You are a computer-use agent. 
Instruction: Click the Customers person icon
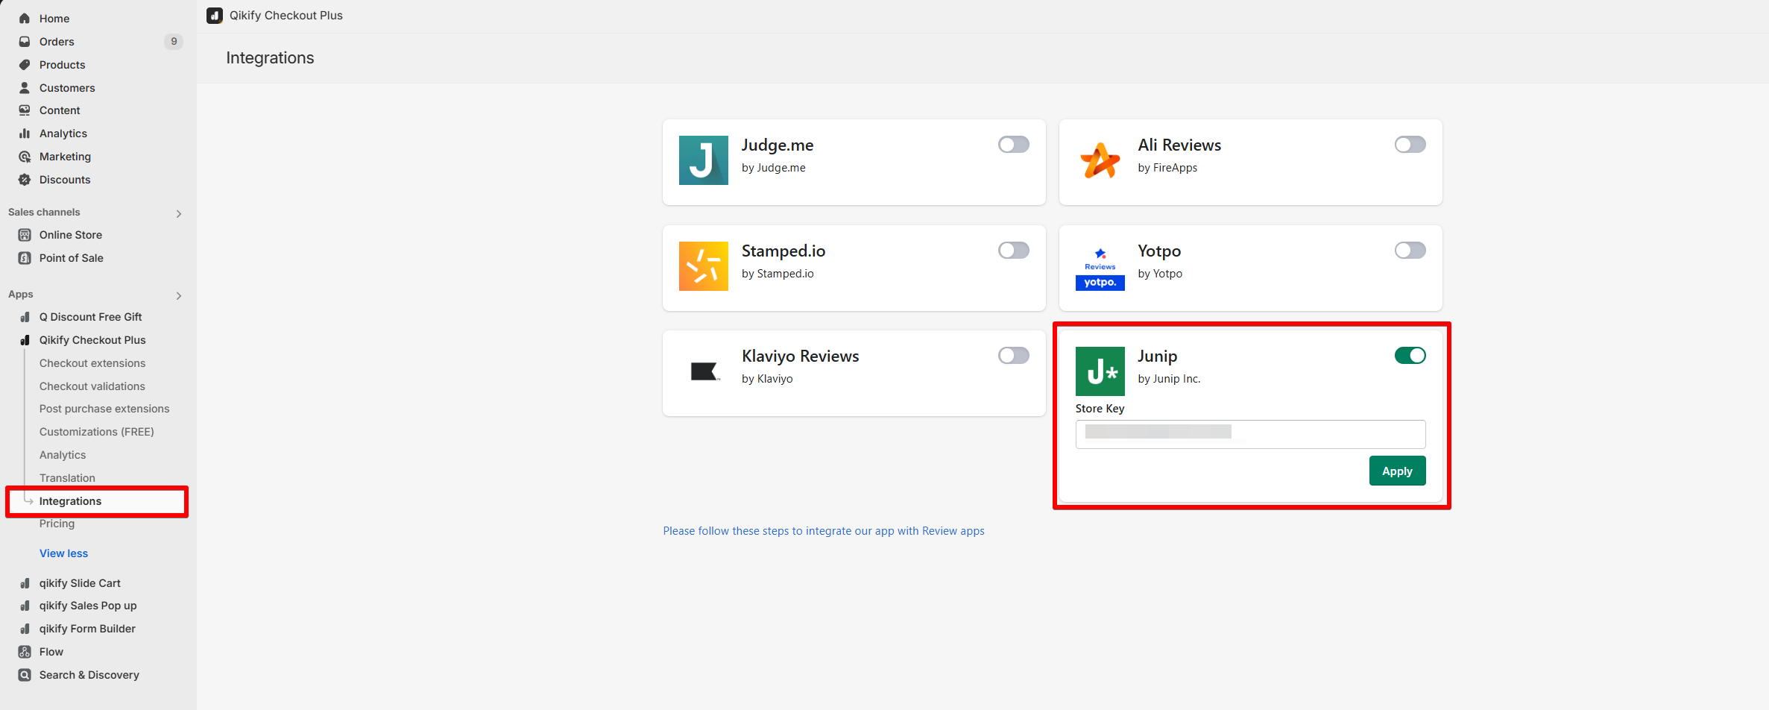click(x=25, y=88)
